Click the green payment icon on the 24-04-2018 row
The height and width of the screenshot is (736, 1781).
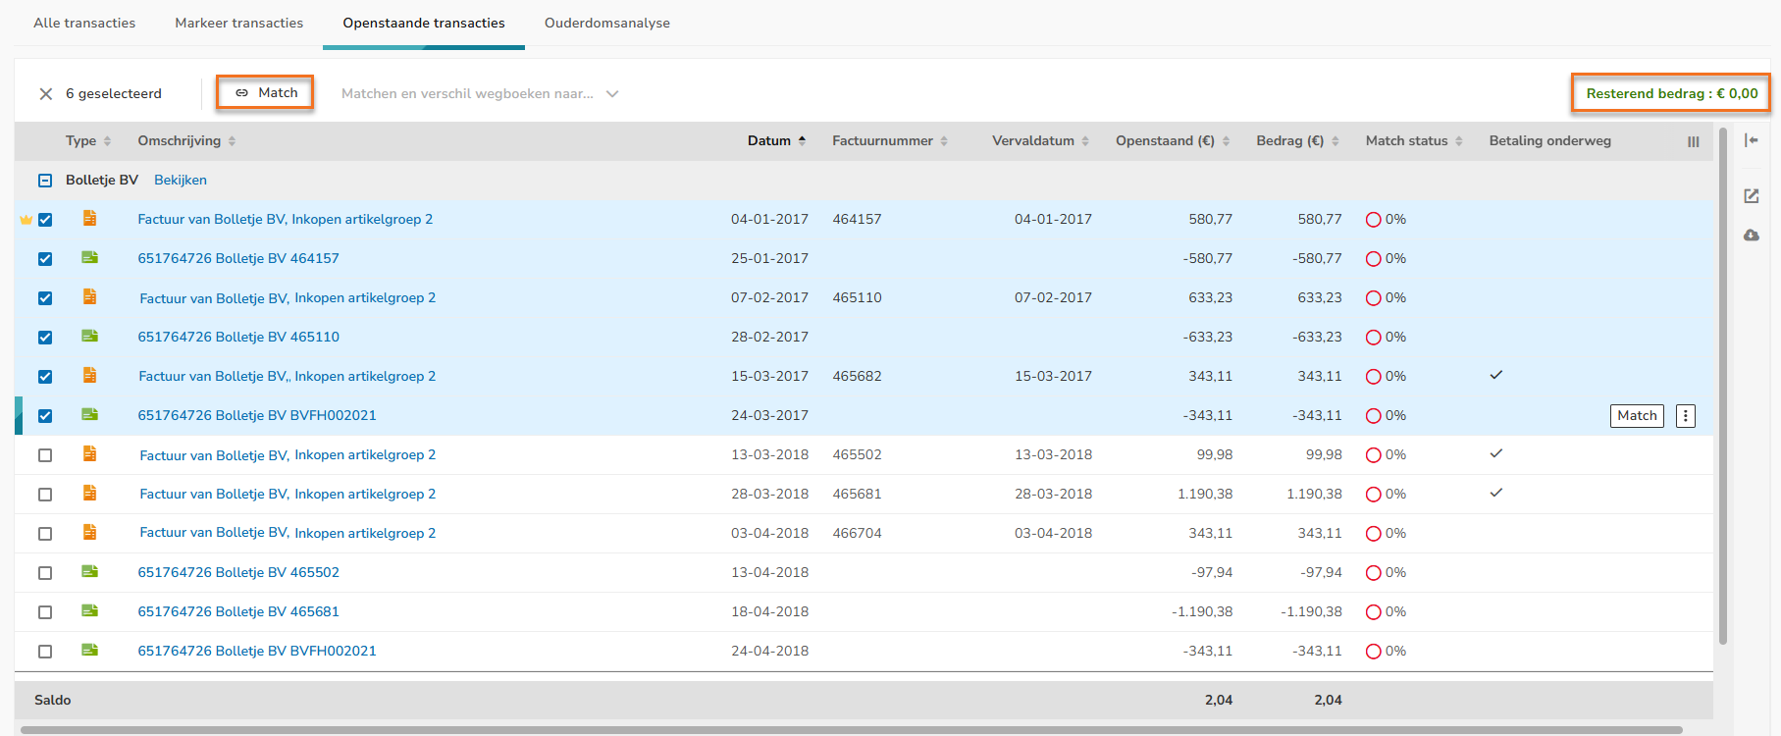coord(89,650)
